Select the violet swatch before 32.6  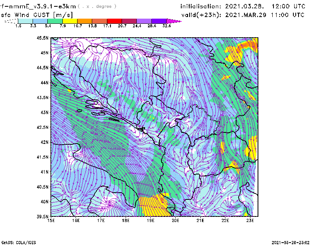[x=159, y=21]
